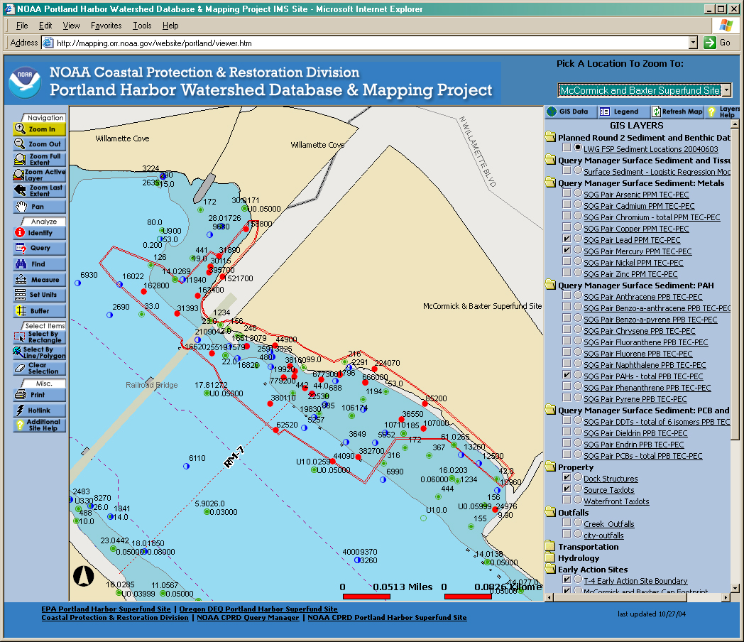Click Zoom Active Layer tool
This screenshot has width=744, height=642.
tap(39, 175)
